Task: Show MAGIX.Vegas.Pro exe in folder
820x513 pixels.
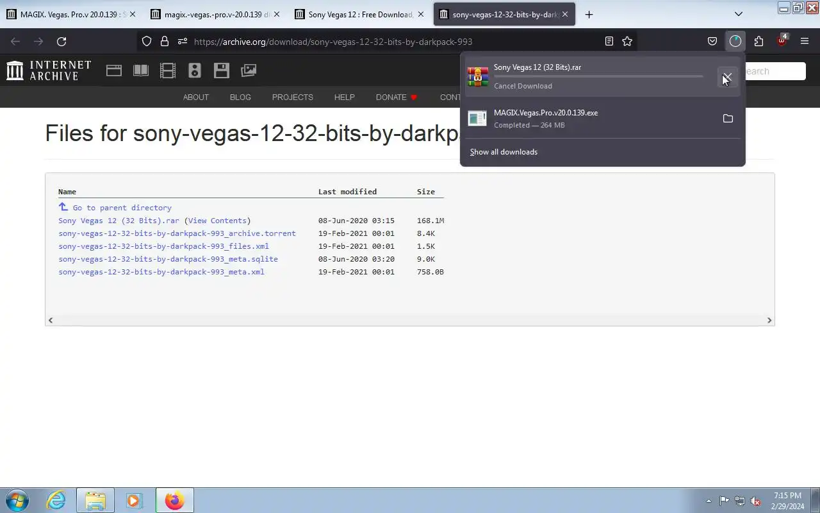Action: 728,119
